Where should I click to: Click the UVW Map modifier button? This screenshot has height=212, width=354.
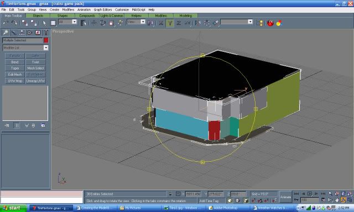[15, 81]
